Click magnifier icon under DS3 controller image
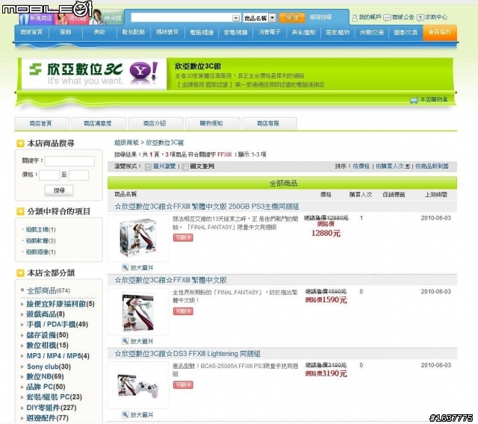This screenshot has height=424, width=478. pyautogui.click(x=125, y=414)
